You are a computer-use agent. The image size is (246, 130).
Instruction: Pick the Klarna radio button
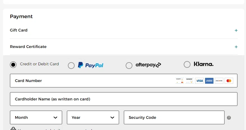tap(187, 64)
